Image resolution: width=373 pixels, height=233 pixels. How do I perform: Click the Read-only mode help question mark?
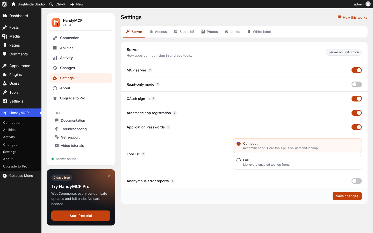(x=158, y=84)
